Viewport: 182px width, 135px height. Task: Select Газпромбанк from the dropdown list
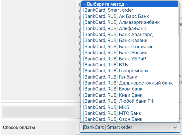(x=116, y=71)
